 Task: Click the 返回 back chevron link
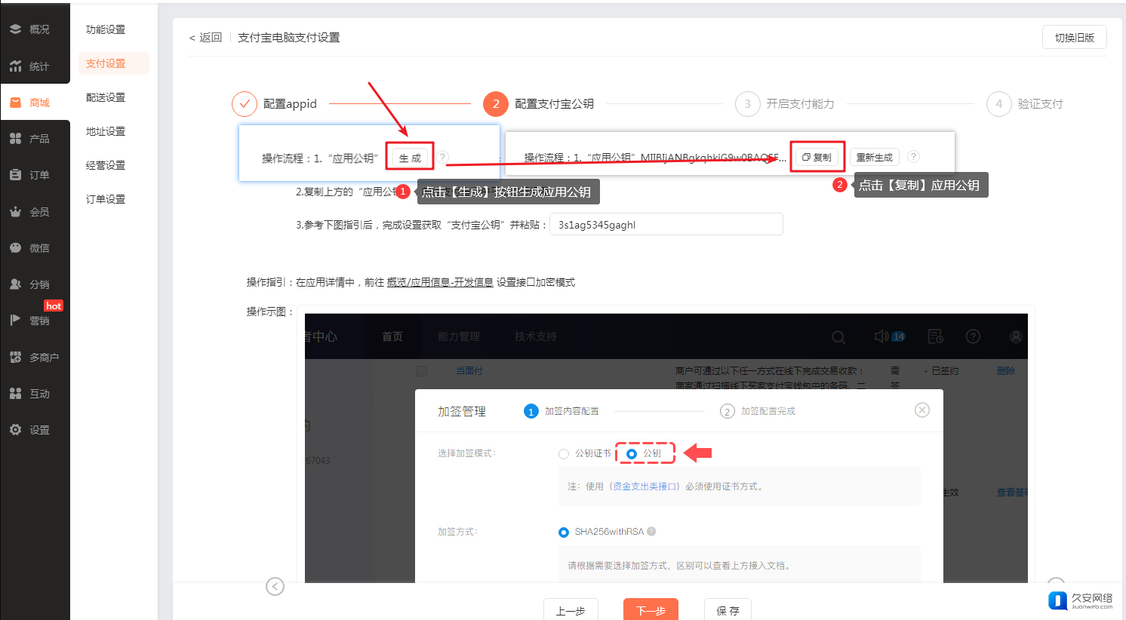coord(205,38)
